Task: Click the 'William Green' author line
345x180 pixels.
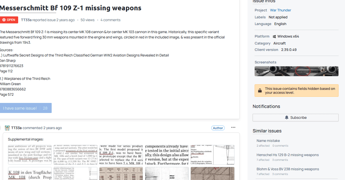Action: 10,84
